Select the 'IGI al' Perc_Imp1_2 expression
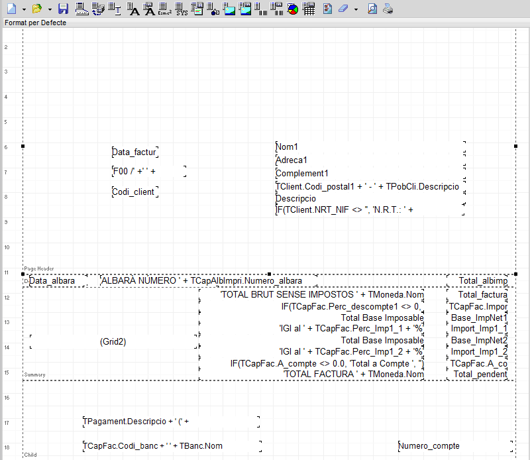Image resolution: width=530 pixels, height=460 pixels. (311, 352)
